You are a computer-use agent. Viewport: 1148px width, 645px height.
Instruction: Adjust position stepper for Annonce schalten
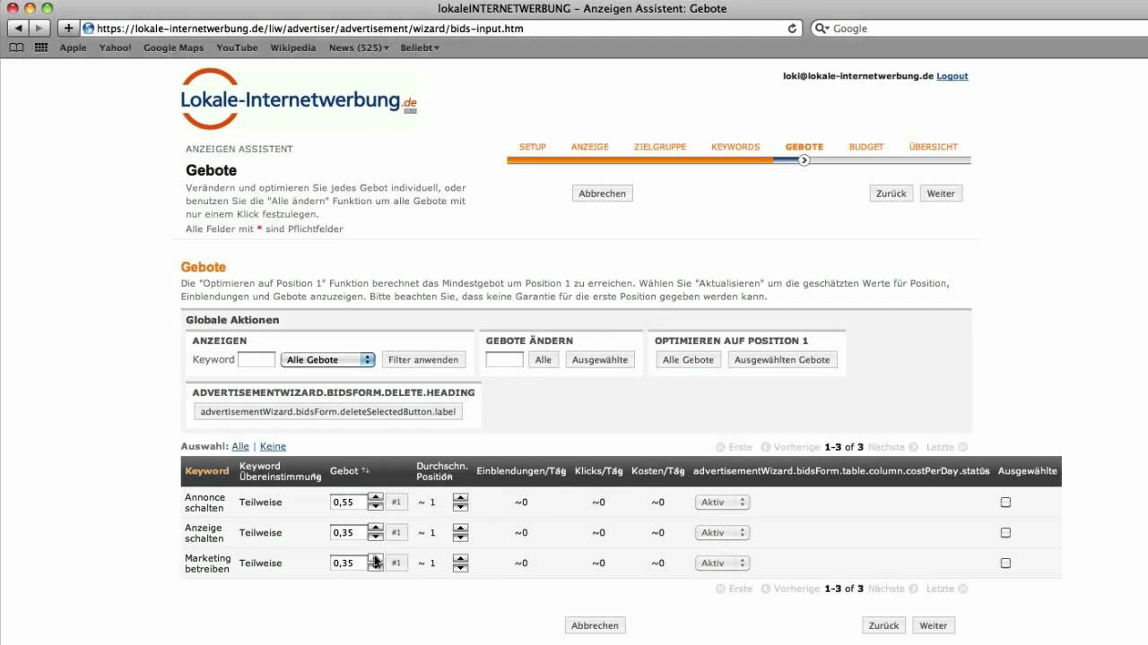[460, 503]
